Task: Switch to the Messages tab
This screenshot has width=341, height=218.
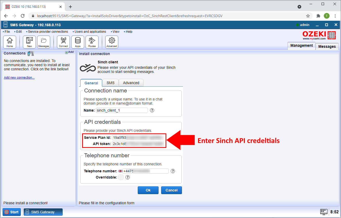Action: click(327, 46)
